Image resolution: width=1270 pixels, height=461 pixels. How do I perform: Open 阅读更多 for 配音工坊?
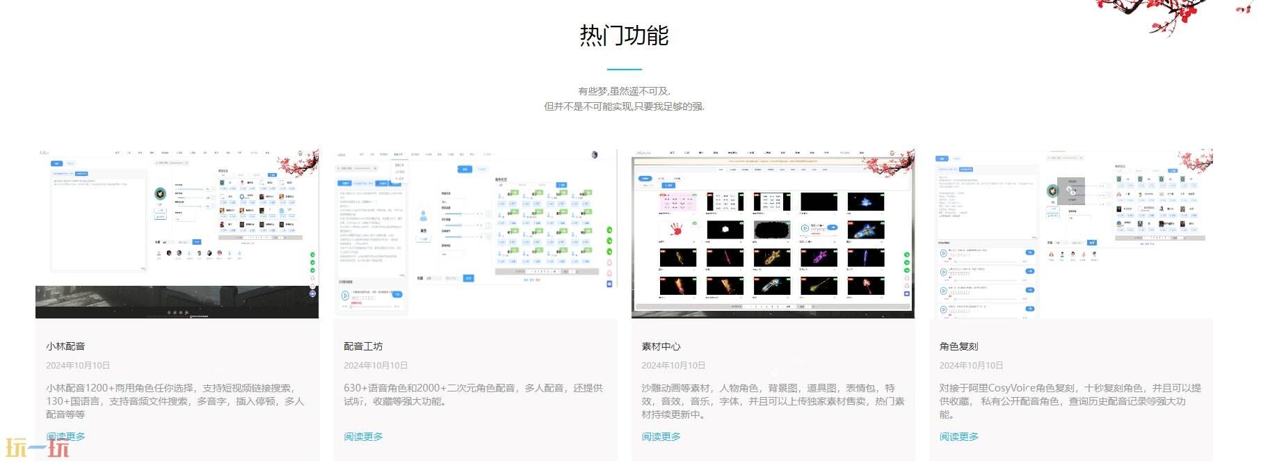coord(363,437)
